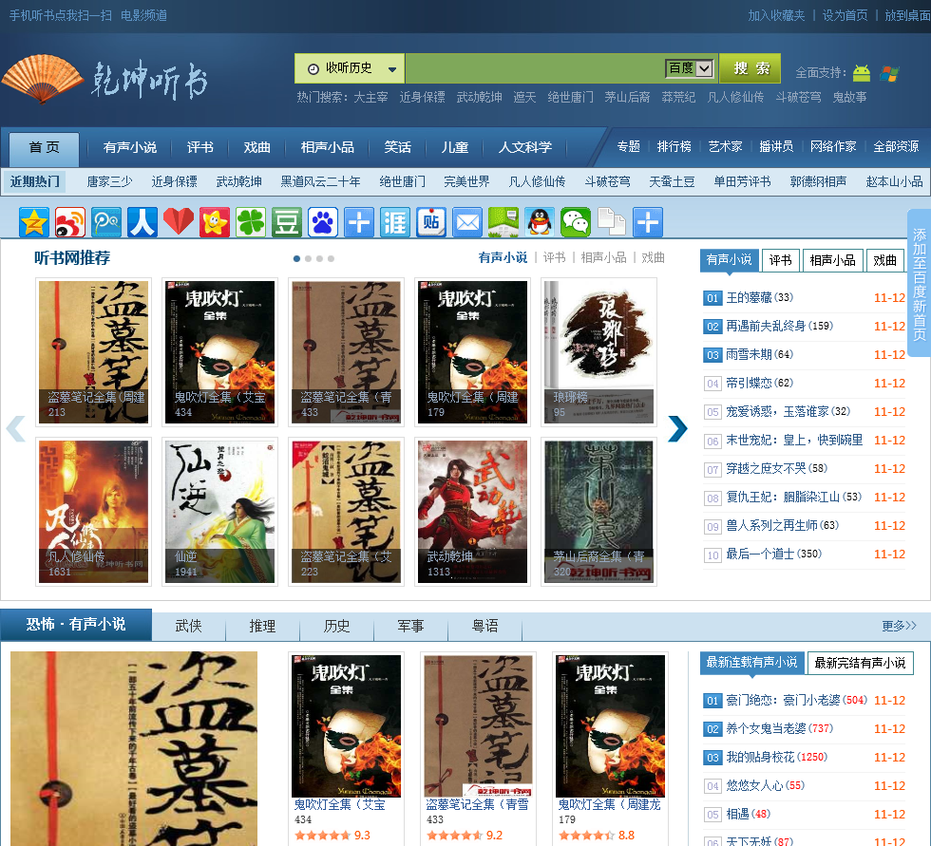Open 人文科学 in main navigation
This screenshot has height=846, width=931.
[524, 147]
